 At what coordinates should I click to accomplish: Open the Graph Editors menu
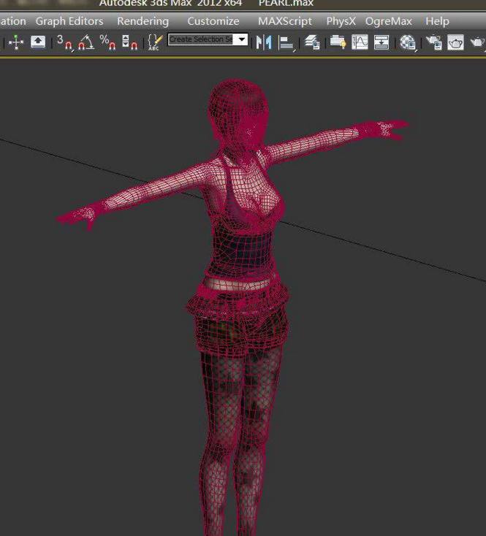[69, 21]
